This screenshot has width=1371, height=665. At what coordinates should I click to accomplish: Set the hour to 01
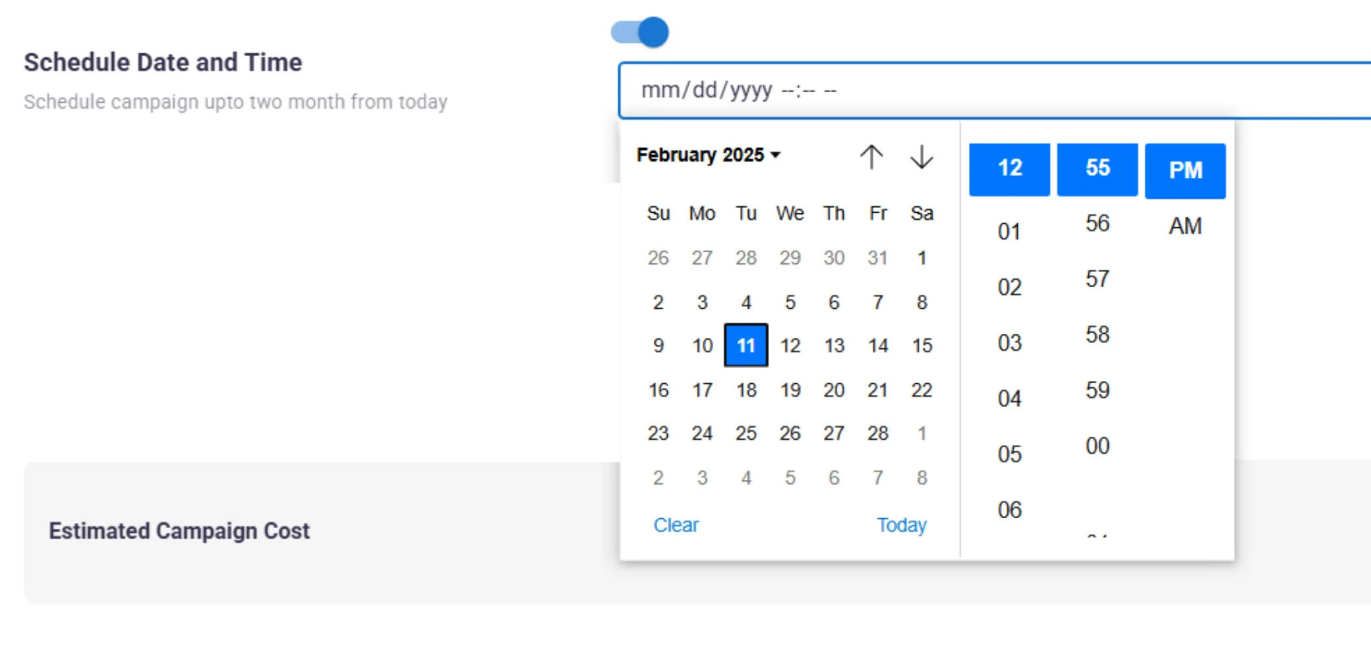[1009, 232]
